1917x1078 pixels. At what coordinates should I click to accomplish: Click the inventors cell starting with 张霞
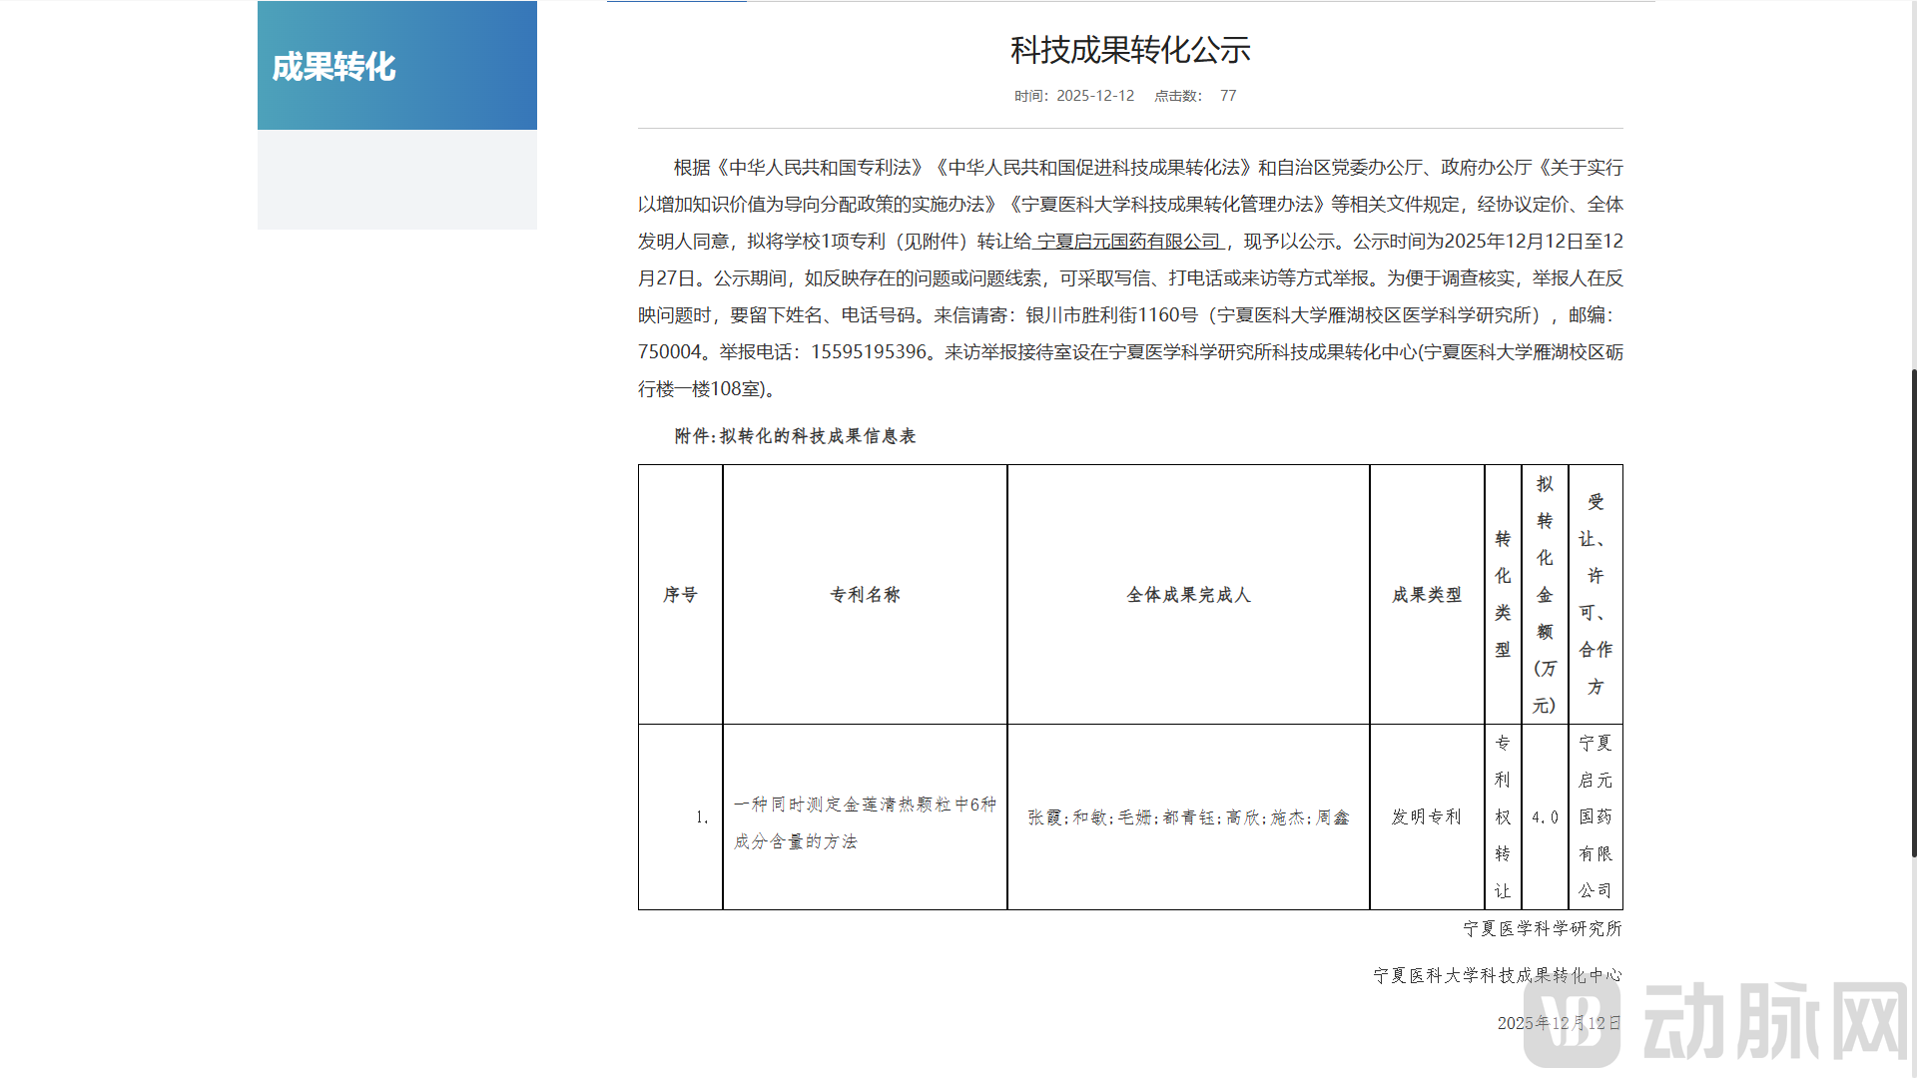tap(1188, 816)
